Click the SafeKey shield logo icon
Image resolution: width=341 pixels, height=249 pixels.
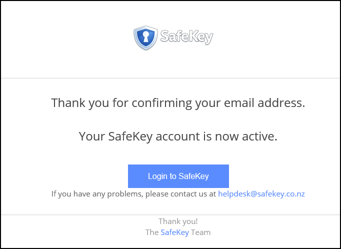coord(146,38)
